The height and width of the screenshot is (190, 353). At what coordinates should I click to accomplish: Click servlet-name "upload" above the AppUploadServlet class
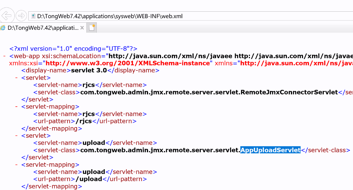pos(94,143)
